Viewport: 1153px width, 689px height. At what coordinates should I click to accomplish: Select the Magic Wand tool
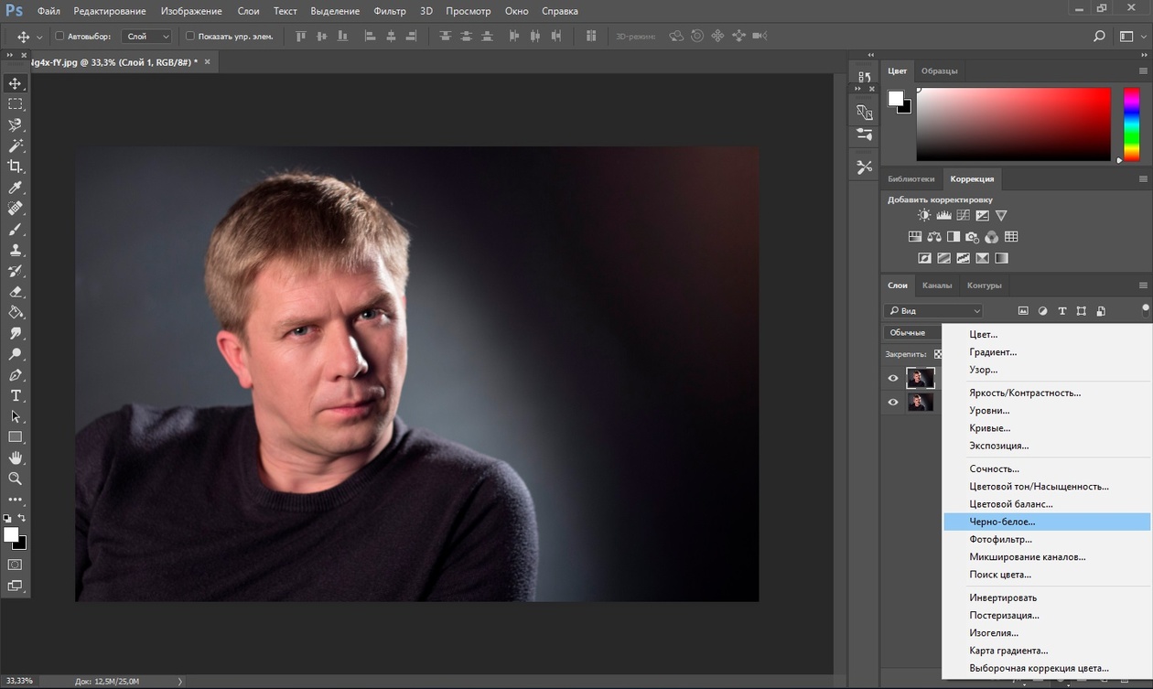(x=16, y=145)
